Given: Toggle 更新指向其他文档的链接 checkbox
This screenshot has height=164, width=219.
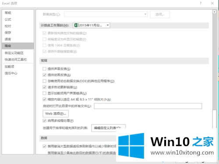Looking at the screenshot, I should click(44, 33).
